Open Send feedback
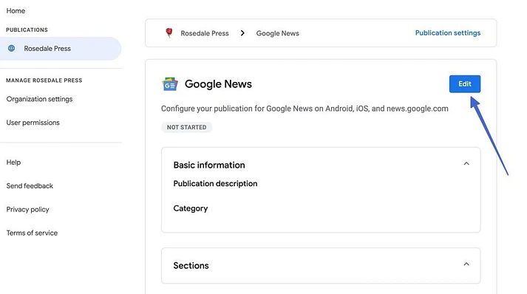The image size is (527, 294). tap(30, 186)
